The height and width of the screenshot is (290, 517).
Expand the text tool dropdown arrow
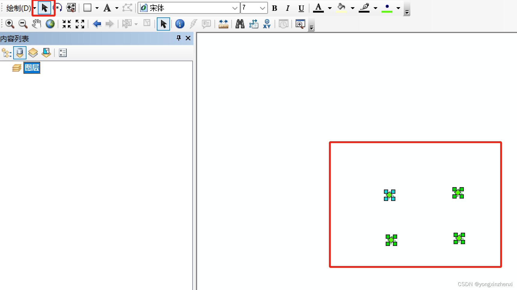(x=117, y=8)
